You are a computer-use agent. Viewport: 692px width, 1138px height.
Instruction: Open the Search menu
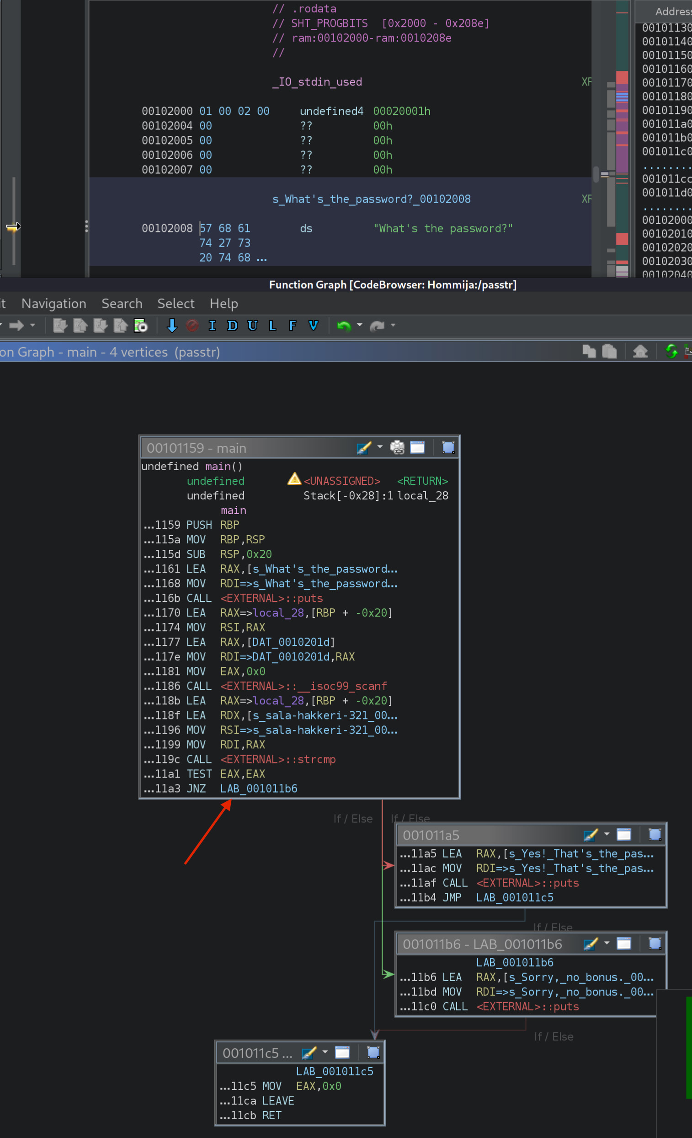122,303
